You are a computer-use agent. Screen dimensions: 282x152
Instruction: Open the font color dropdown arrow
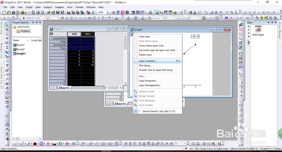(x=120, y=18)
